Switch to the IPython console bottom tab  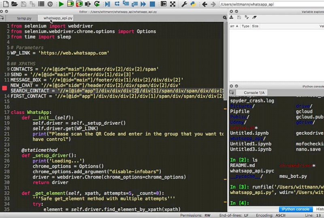click(296, 209)
